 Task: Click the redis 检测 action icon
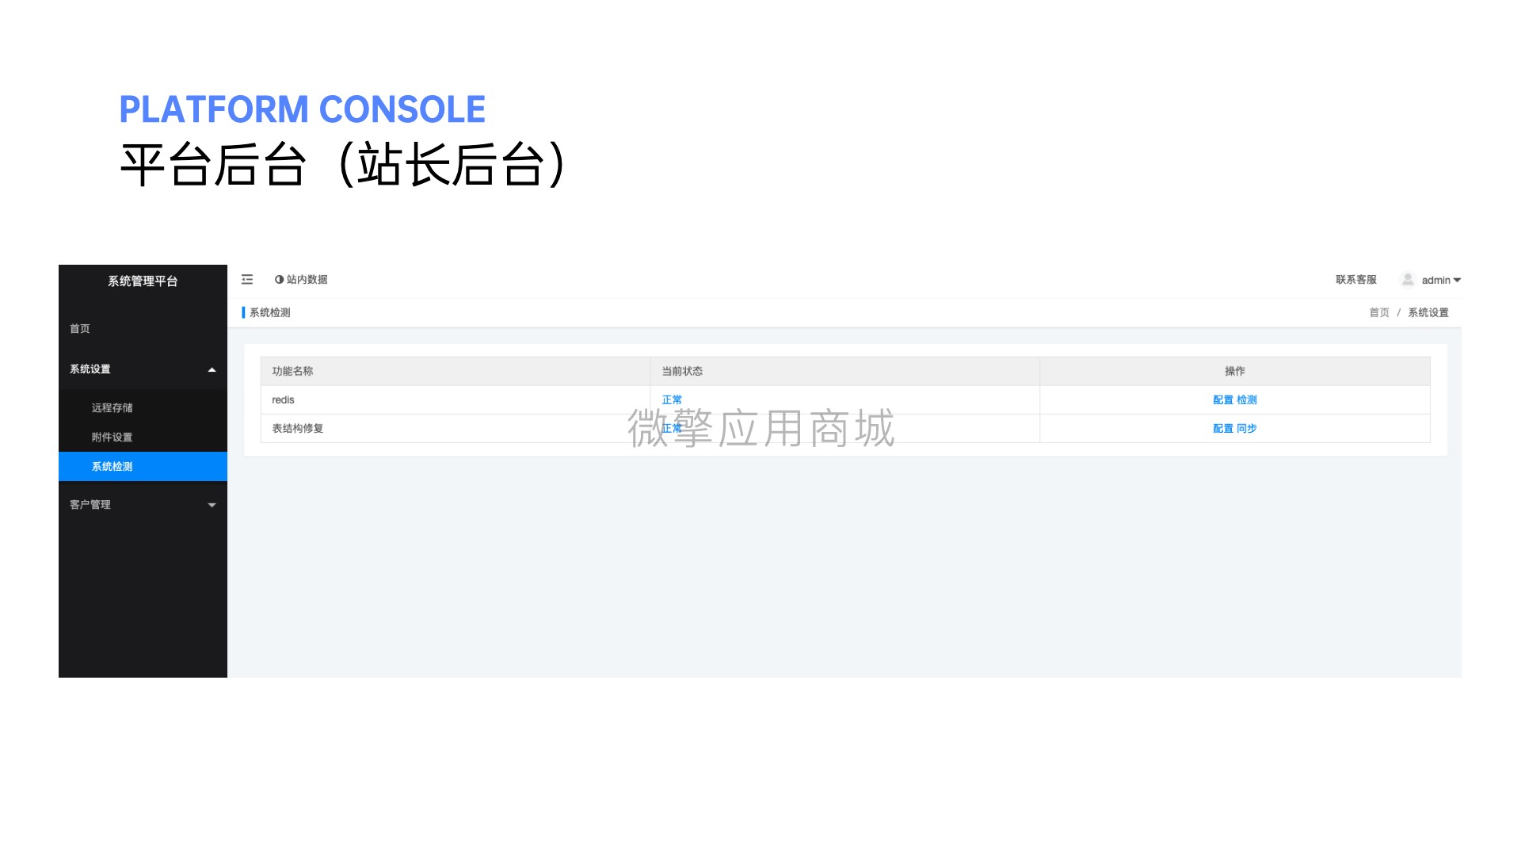pos(1248,399)
